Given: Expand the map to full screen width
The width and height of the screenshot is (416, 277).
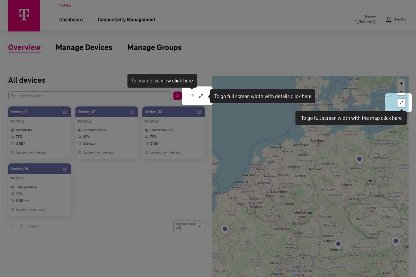Looking at the screenshot, I should (401, 102).
